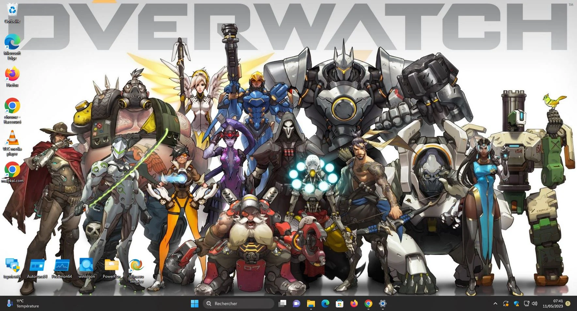Open Task View from the taskbar
The width and height of the screenshot is (577, 311).
(282, 304)
